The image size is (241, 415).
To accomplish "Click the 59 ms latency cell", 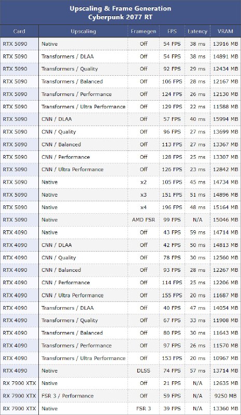I will 197,232.
